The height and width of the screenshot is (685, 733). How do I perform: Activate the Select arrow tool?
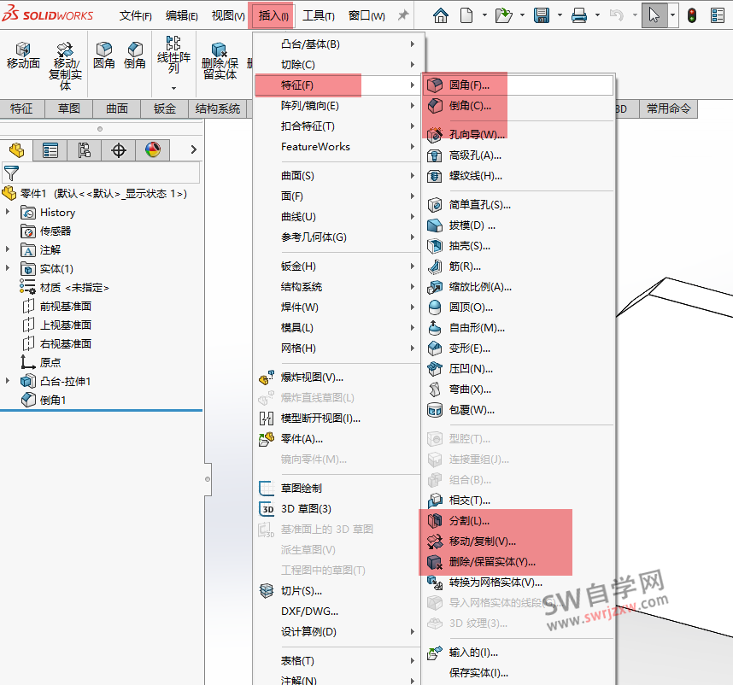[x=654, y=14]
